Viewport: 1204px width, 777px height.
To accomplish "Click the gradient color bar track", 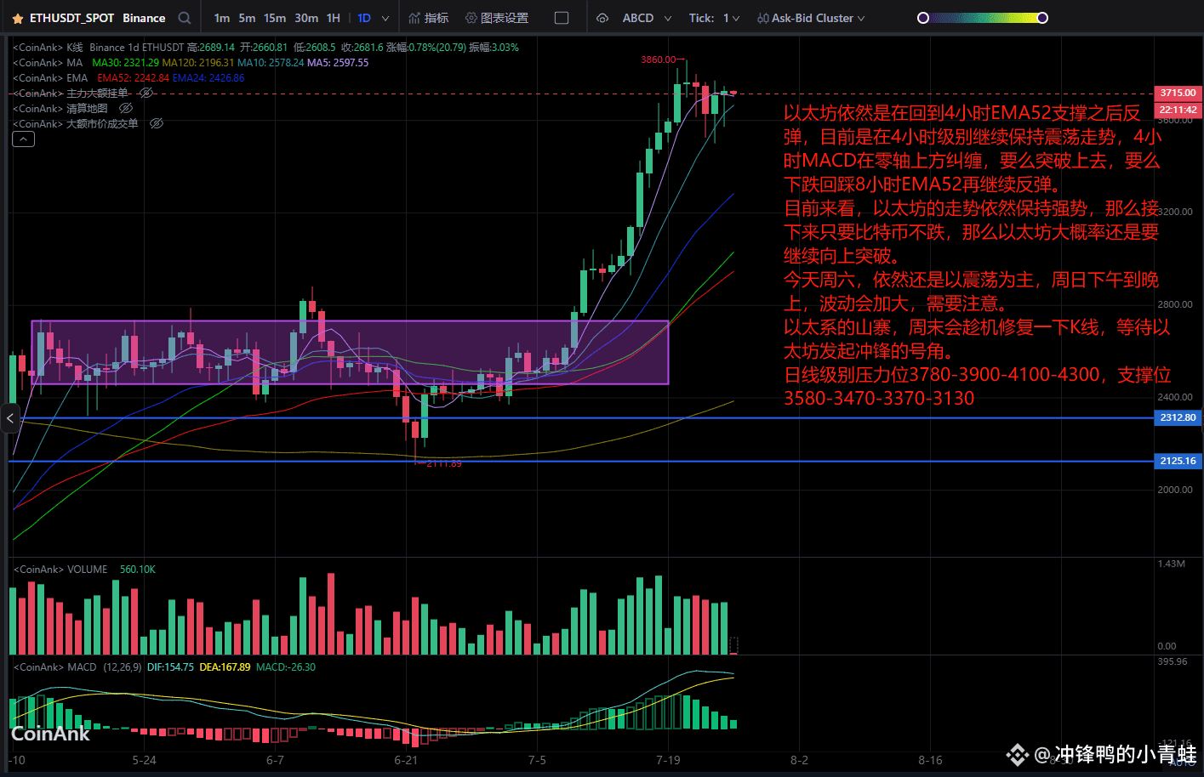I will pos(983,18).
